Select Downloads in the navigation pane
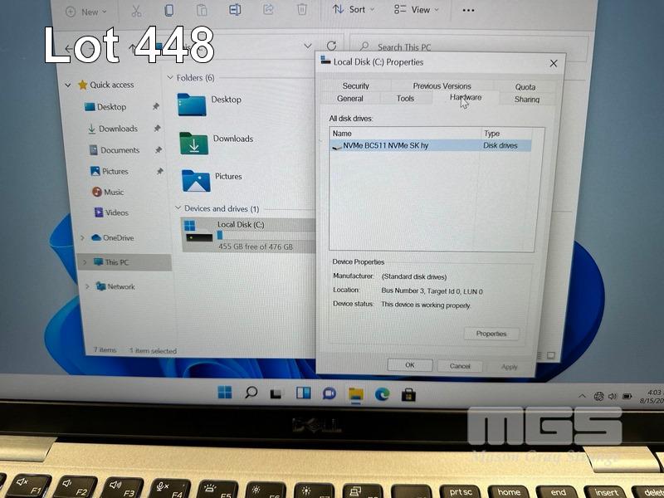The width and height of the screenshot is (664, 498). (118, 129)
